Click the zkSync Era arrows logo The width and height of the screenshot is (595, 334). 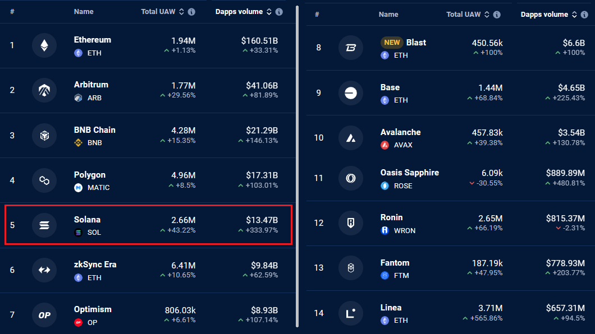pyautogui.click(x=44, y=270)
